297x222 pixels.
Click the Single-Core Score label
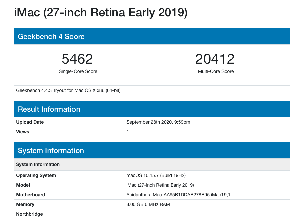[78, 71]
